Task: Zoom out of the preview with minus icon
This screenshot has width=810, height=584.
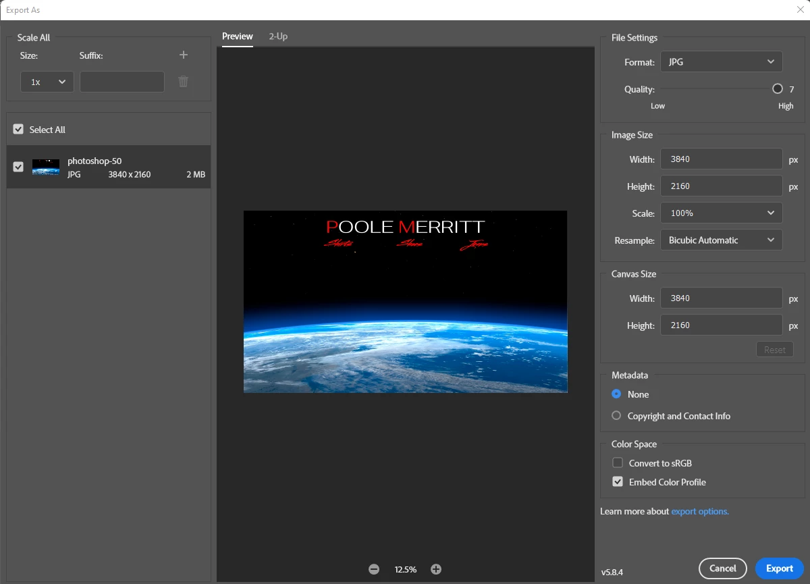Action: (x=374, y=569)
